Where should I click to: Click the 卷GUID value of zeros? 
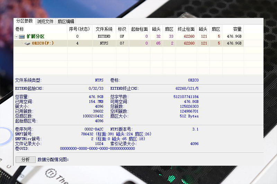coord(97,148)
